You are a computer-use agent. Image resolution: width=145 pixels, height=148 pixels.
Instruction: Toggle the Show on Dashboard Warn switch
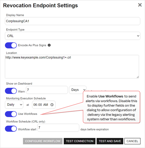(x=11, y=91)
